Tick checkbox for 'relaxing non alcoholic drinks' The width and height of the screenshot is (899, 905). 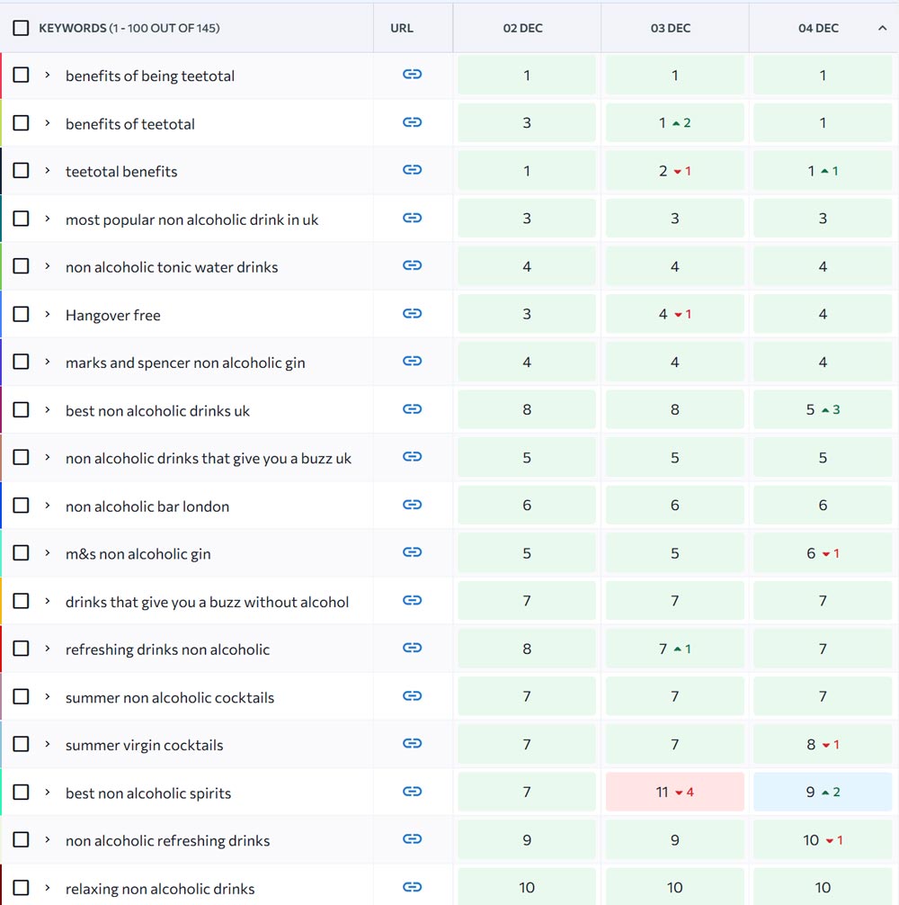coord(21,887)
